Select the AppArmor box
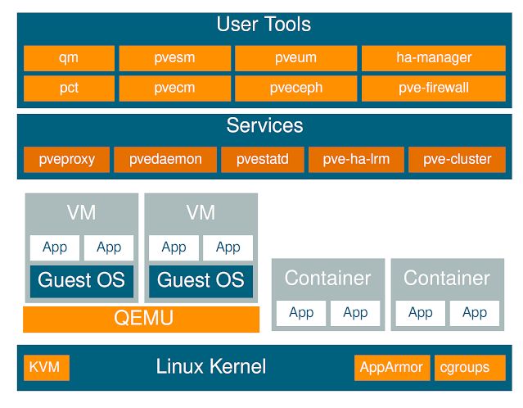 tap(392, 368)
